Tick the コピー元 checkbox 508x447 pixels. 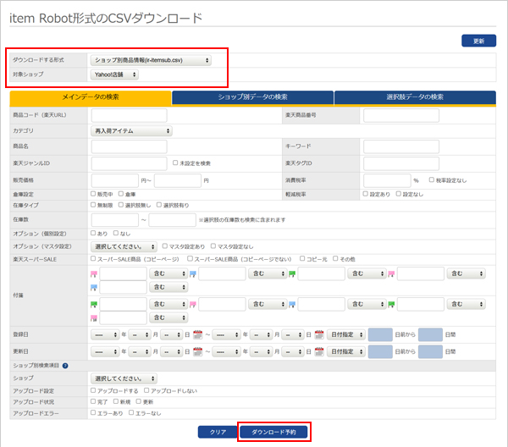tap(302, 258)
